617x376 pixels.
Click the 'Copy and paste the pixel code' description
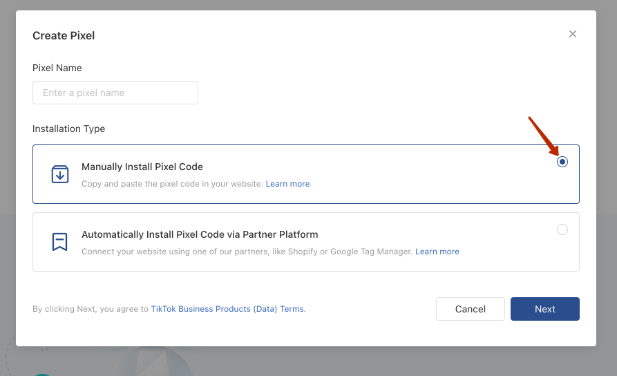point(172,184)
